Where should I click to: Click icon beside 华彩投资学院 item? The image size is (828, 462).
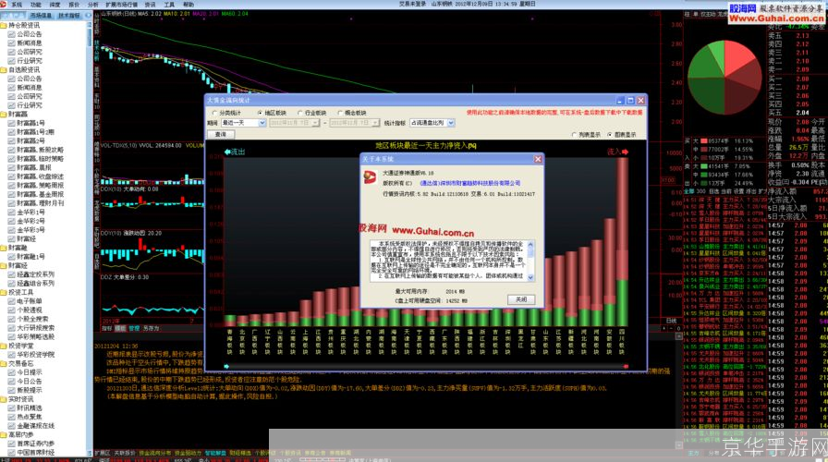(12, 354)
